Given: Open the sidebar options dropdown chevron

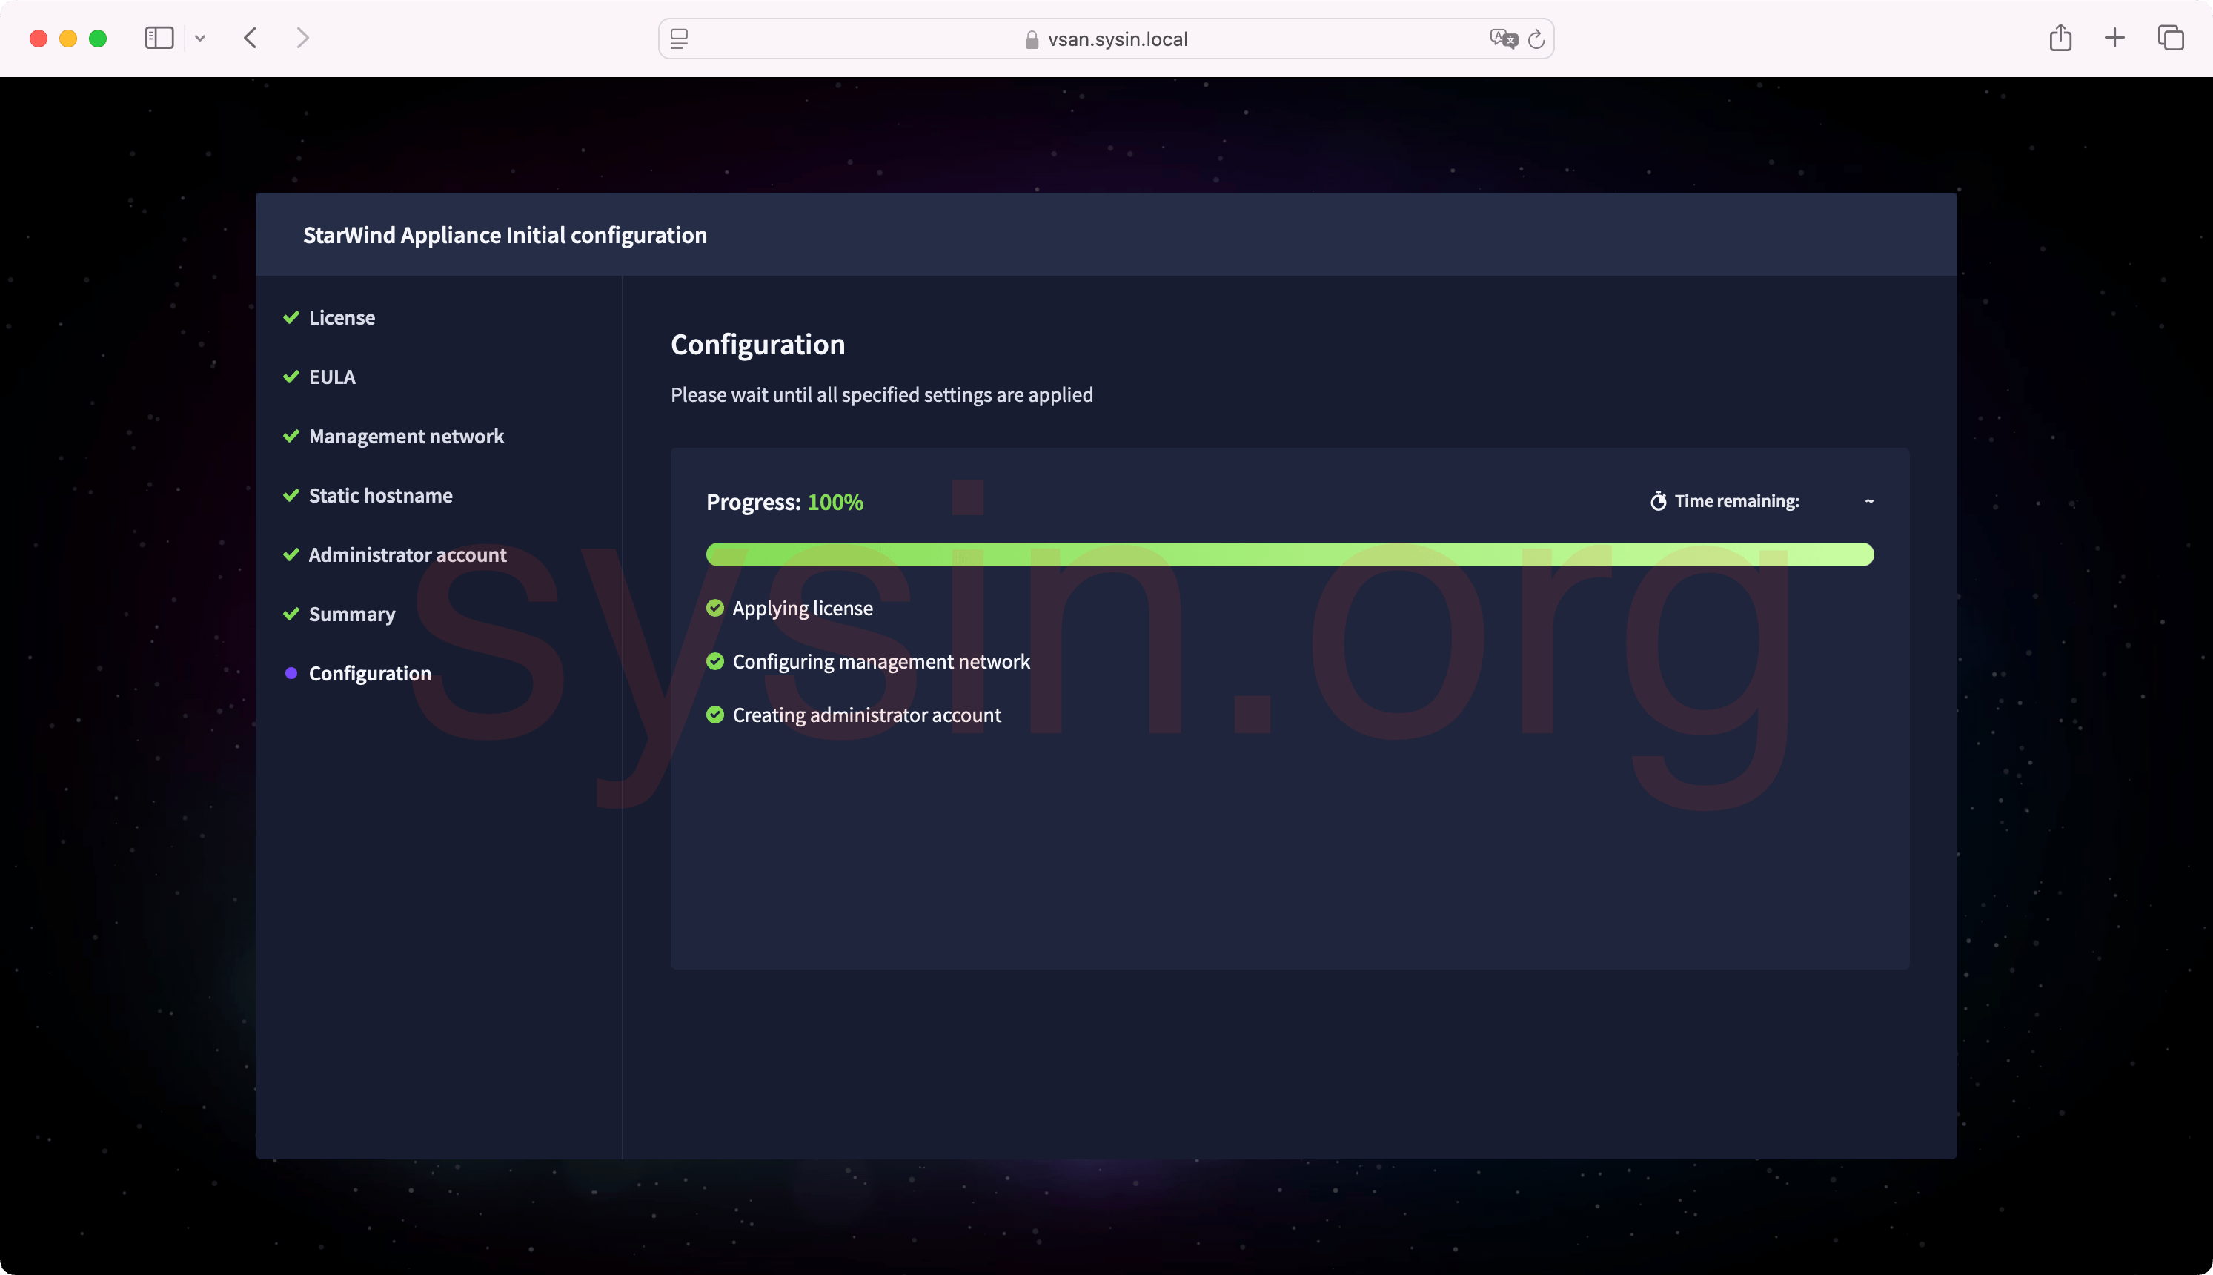Looking at the screenshot, I should pyautogui.click(x=200, y=39).
